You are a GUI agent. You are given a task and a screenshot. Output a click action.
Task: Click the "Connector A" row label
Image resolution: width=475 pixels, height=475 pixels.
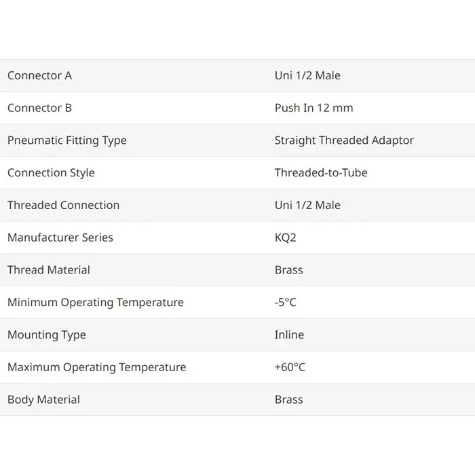(39, 75)
